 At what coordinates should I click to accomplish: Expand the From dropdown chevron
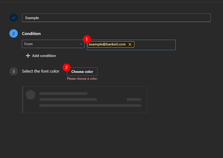point(81,44)
